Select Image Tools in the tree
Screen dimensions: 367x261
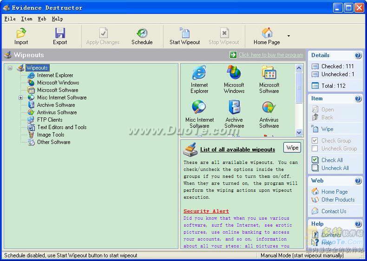click(51, 135)
